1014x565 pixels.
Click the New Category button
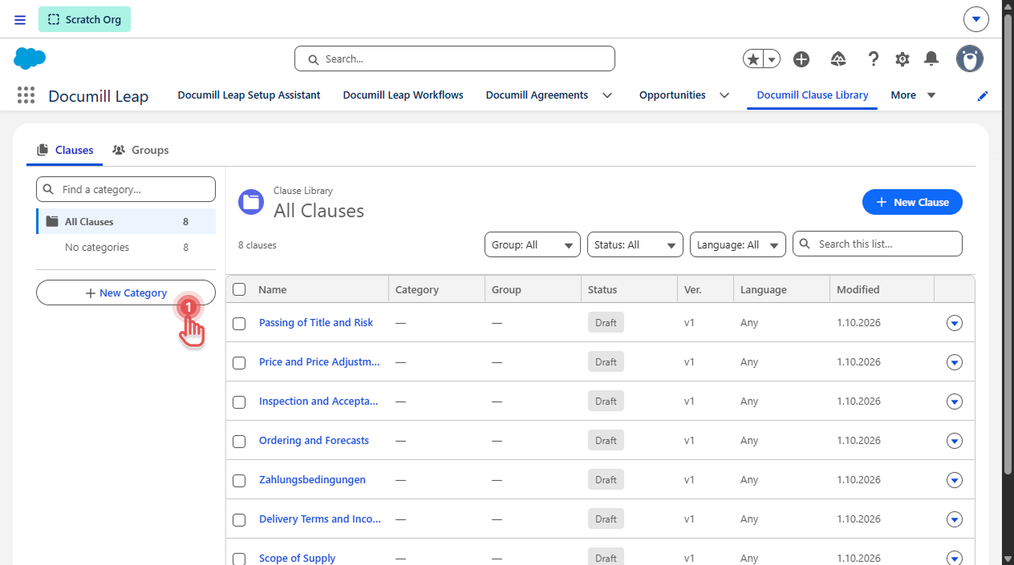(x=126, y=293)
